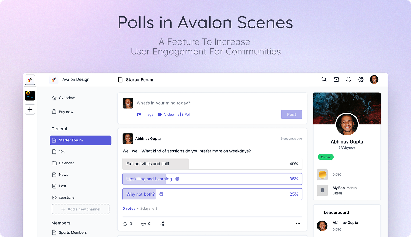Open My Bookmarks in the profile panel
This screenshot has width=411, height=237.
tap(344, 188)
